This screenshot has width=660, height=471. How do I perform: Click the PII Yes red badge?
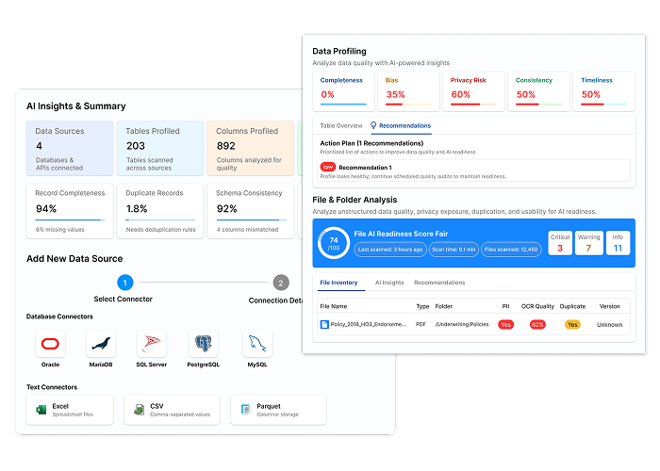coord(506,324)
